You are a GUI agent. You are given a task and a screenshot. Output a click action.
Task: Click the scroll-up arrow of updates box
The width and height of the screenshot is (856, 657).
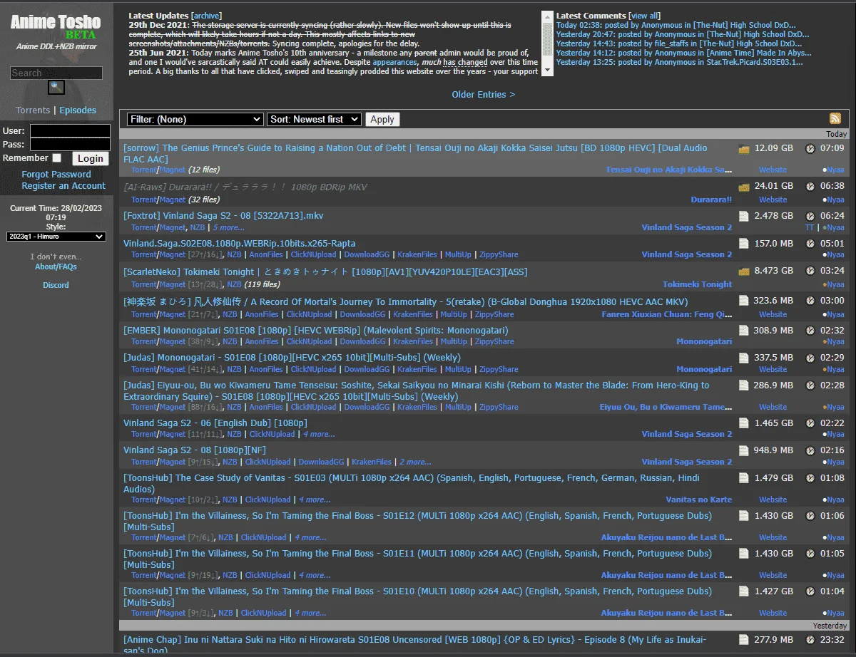coord(547,15)
